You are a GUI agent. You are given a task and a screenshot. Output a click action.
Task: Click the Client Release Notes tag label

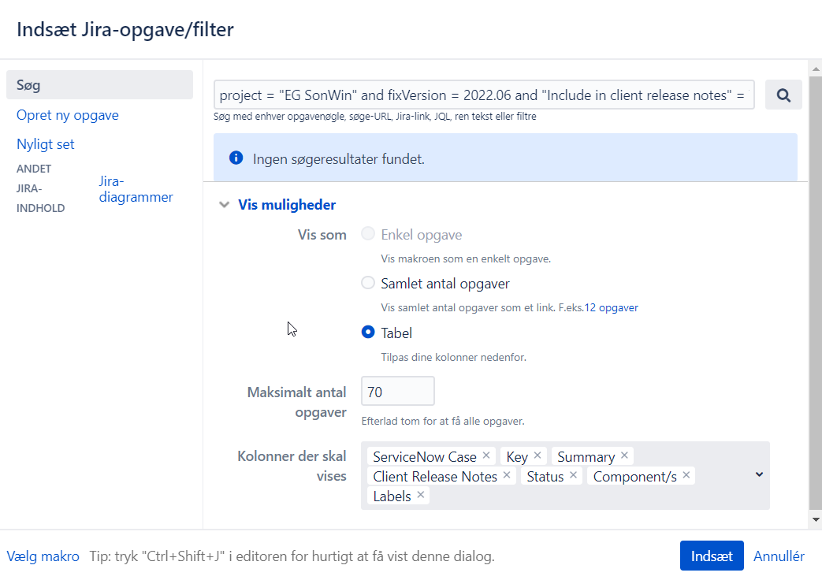[x=435, y=477]
